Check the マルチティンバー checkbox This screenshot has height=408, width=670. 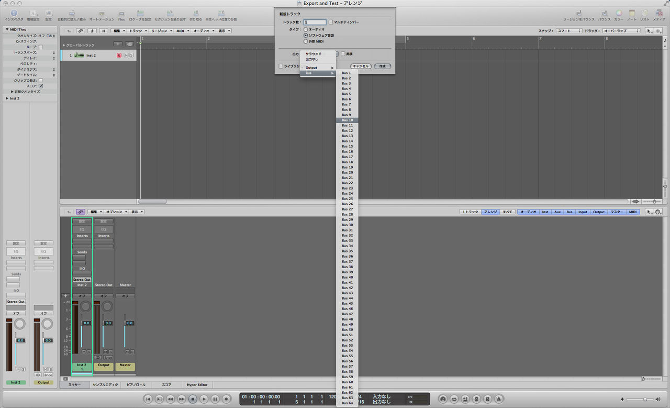coord(331,21)
